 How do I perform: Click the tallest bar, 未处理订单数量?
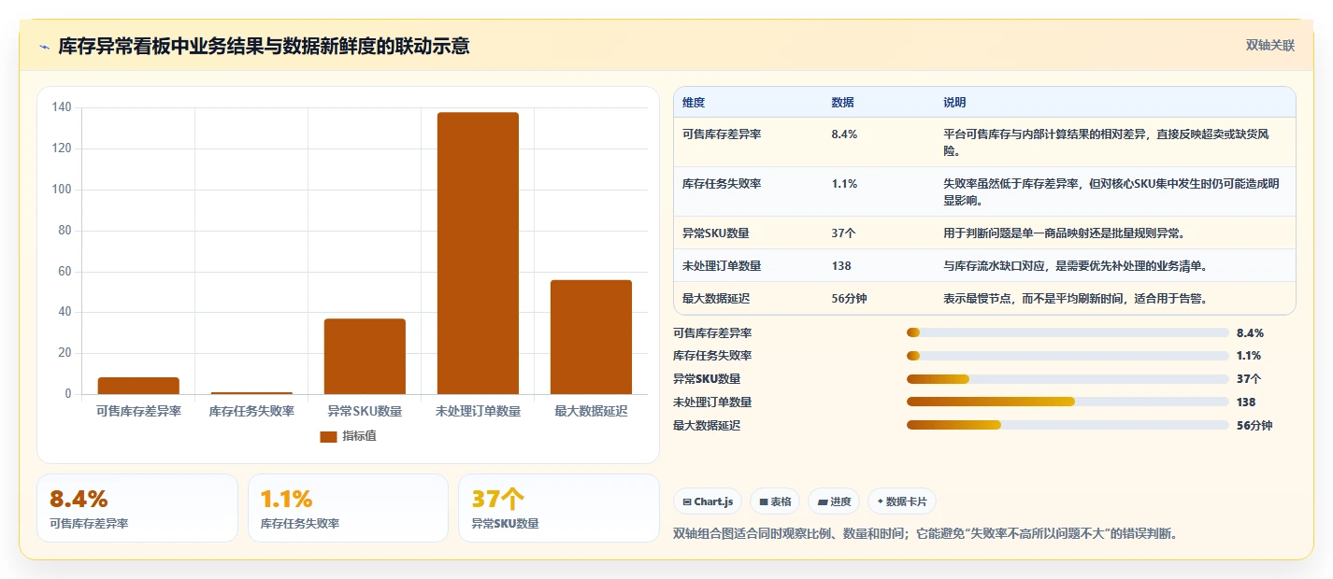pyautogui.click(x=478, y=253)
